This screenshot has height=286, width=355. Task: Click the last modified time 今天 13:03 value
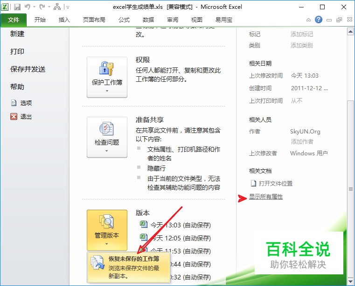click(x=305, y=76)
